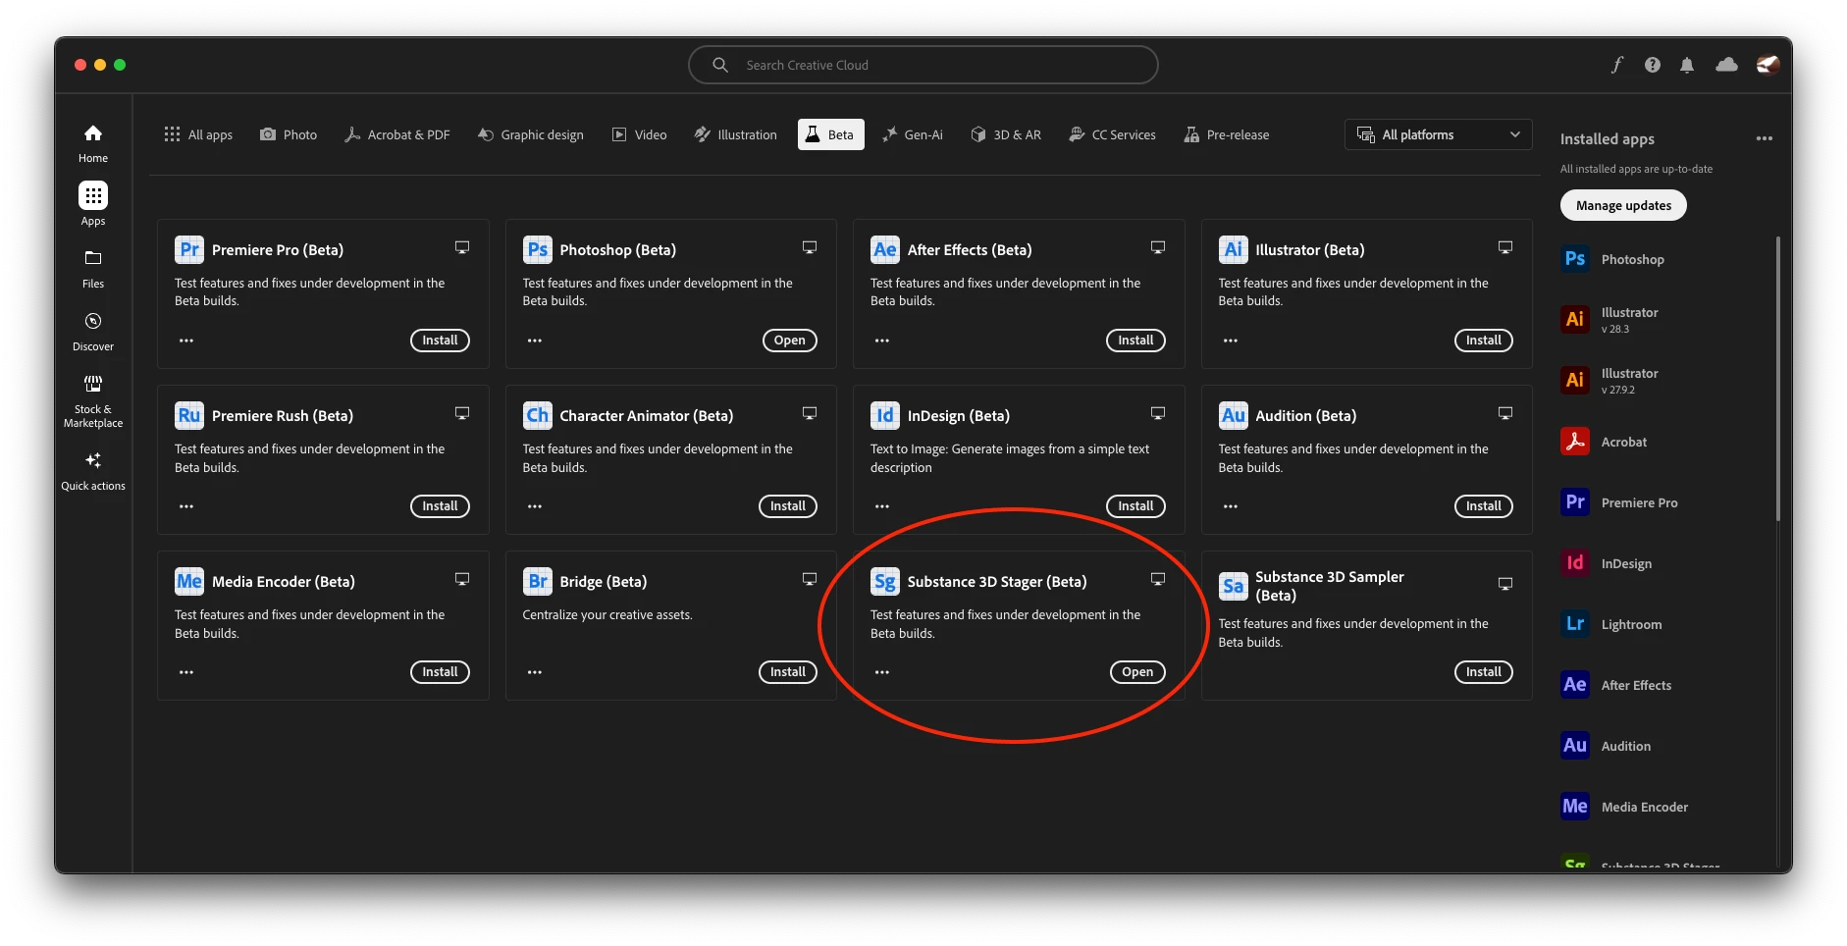Open more options for After Effects (Beta)
This screenshot has height=946, width=1847.
(882, 341)
